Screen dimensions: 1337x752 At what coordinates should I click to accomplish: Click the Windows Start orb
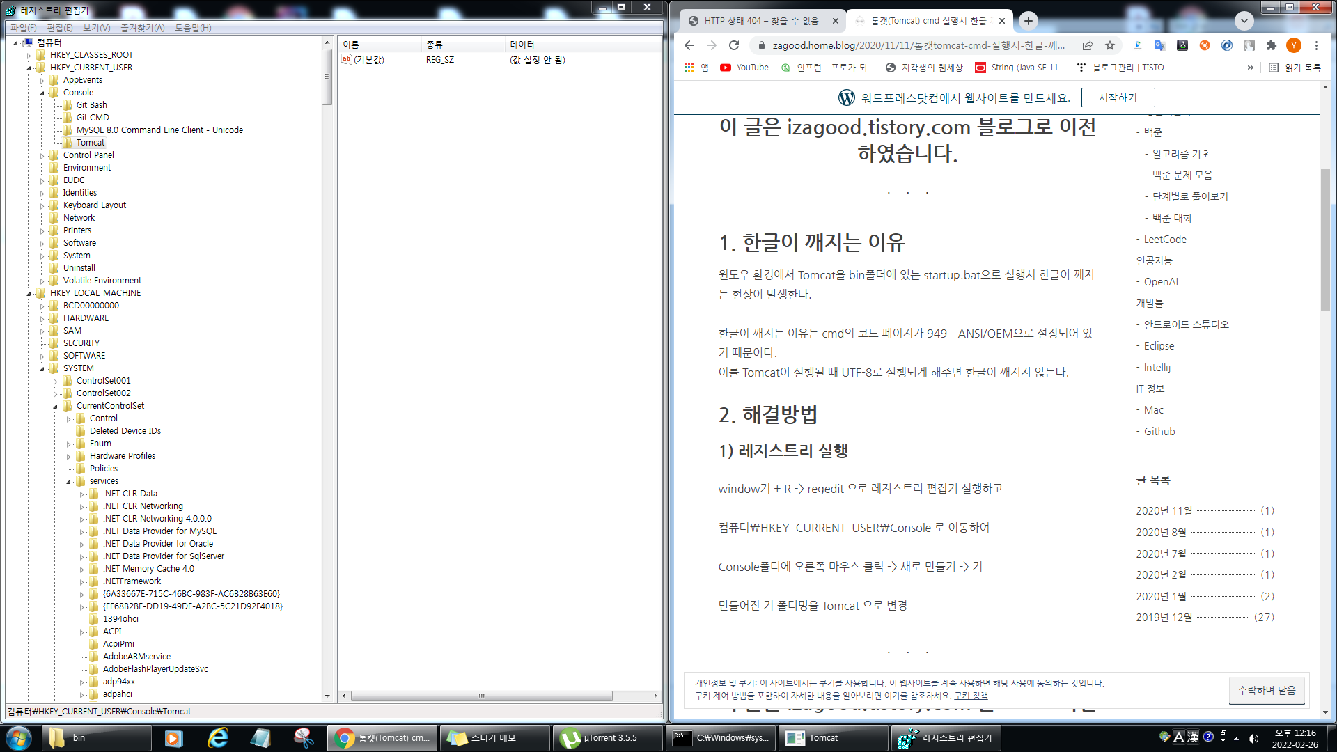(x=19, y=738)
